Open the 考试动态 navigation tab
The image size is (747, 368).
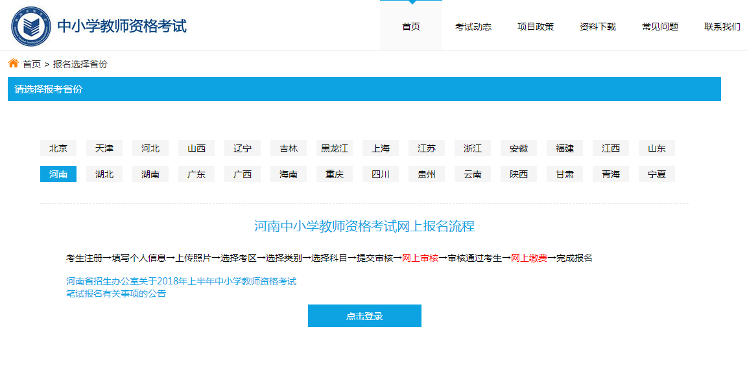473,27
